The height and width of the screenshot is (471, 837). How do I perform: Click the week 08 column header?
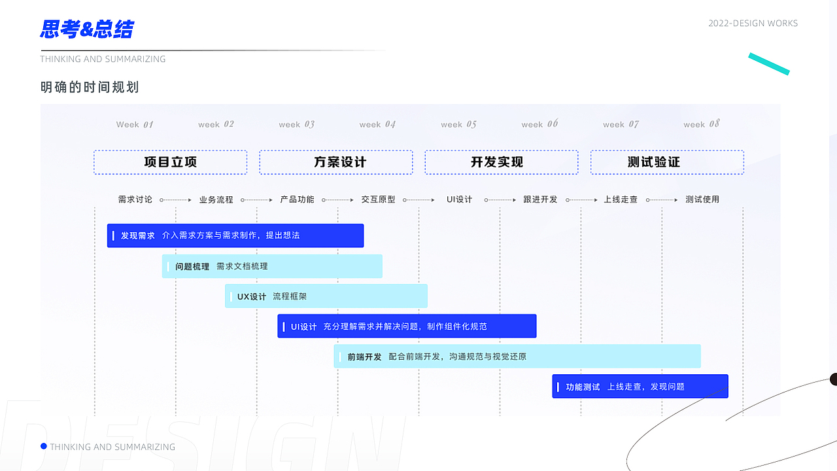[x=702, y=124]
